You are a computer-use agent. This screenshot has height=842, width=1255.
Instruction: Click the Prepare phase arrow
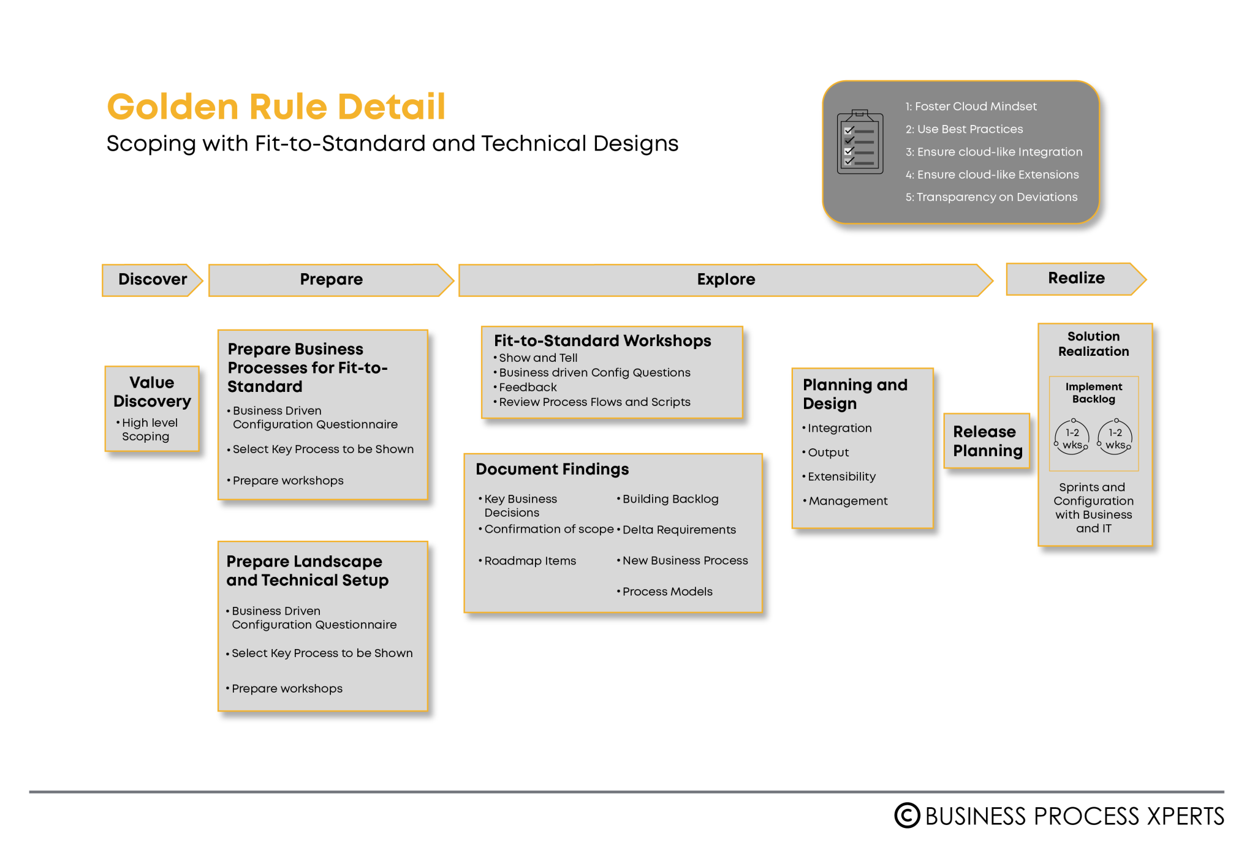[x=330, y=279]
